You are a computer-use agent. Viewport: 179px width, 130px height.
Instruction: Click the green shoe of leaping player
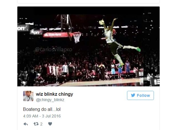tap(138, 49)
